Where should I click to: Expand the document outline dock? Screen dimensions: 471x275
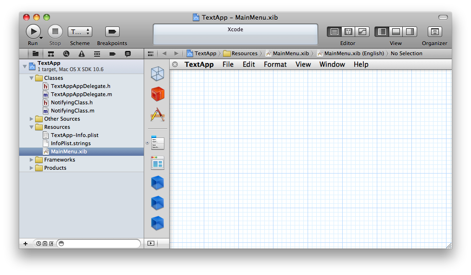[151, 243]
